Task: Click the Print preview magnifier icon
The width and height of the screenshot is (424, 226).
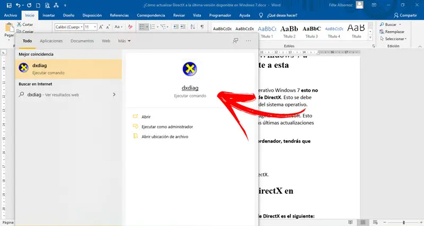Action: tap(47, 5)
